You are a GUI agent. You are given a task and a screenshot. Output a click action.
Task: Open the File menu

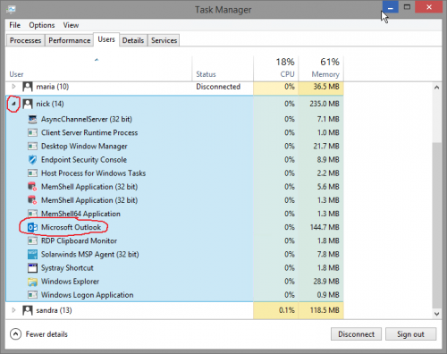(14, 25)
